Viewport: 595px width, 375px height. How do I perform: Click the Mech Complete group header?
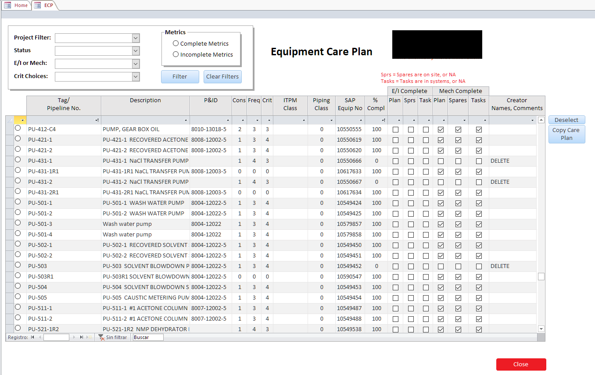(x=461, y=91)
